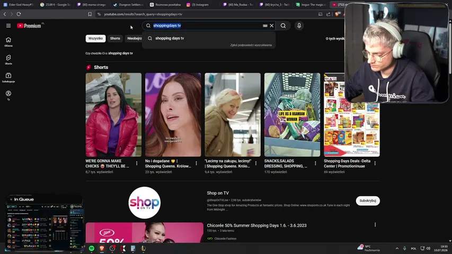
Task: Open the Ty profile section in sidebar
Action: [x=8, y=95]
